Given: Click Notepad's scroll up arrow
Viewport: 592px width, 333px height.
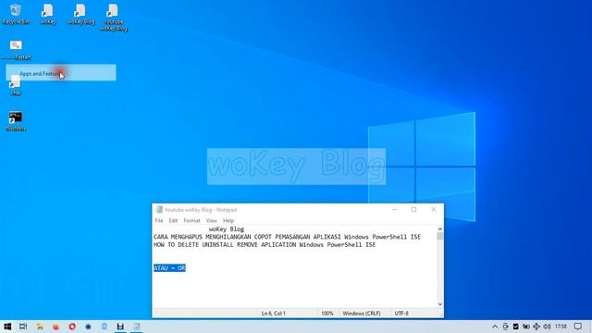Looking at the screenshot, I should click(440, 228).
